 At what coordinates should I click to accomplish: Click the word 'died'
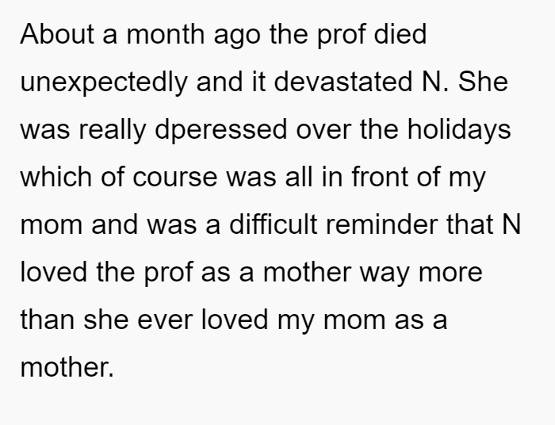400,34
